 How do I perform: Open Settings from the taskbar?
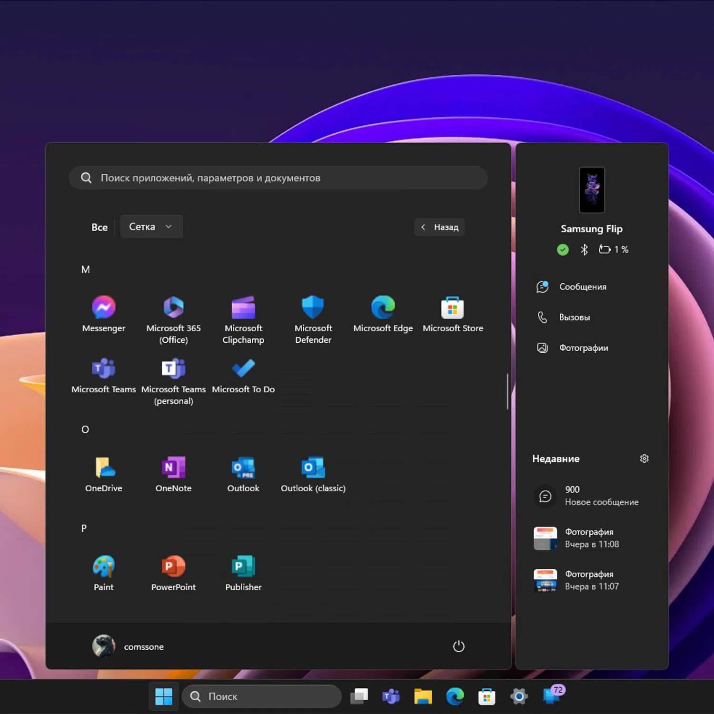[518, 696]
